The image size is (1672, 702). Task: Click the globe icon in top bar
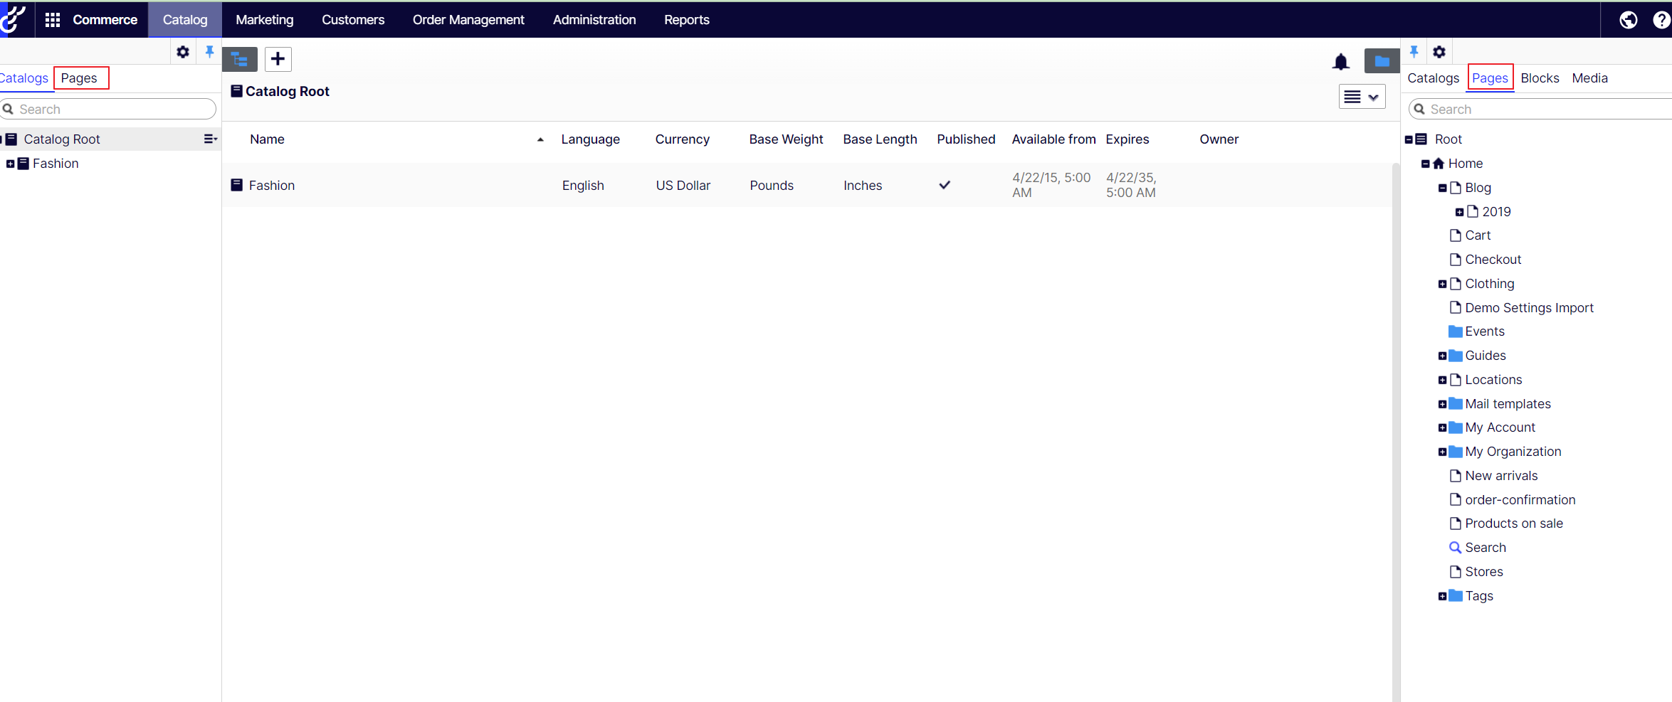tap(1628, 20)
